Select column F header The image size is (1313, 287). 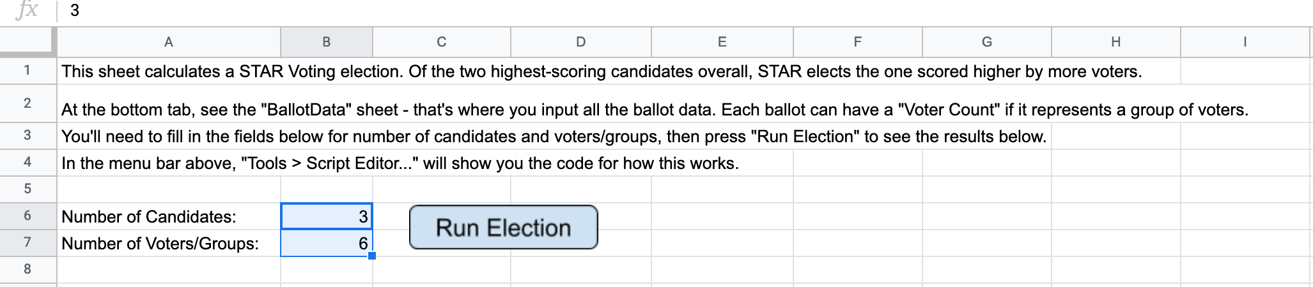pos(858,42)
